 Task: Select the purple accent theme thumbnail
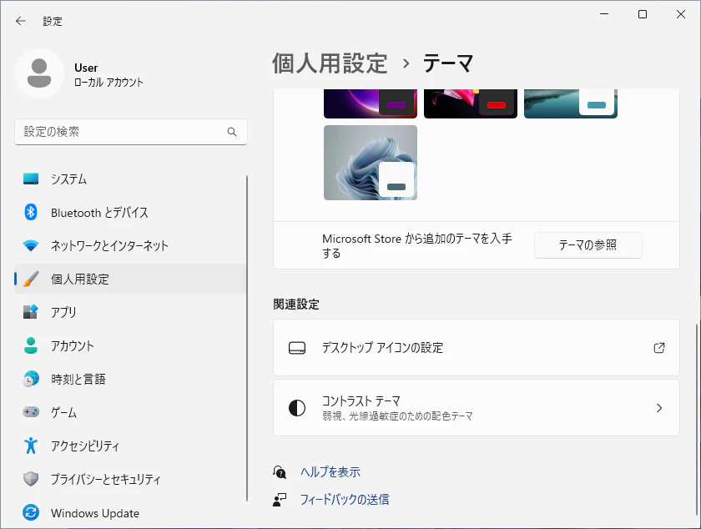371,103
